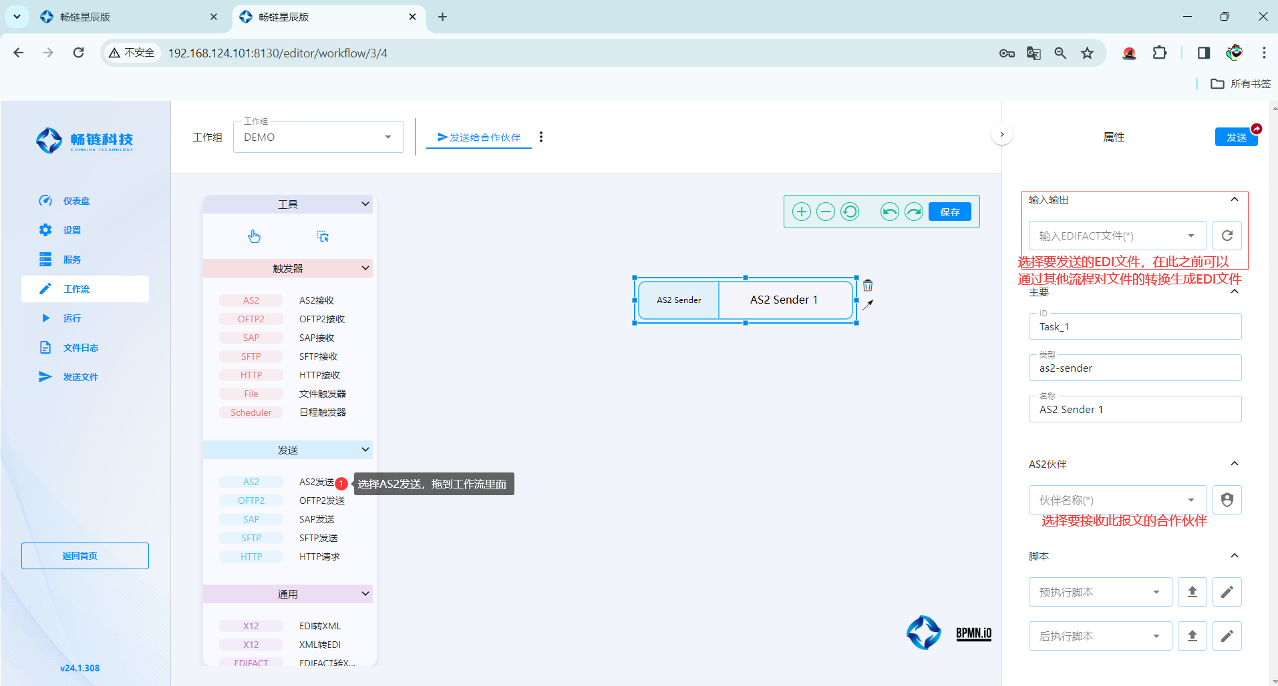The height and width of the screenshot is (686, 1278).
Task: Click the 返回首页 button
Action: pyautogui.click(x=85, y=556)
